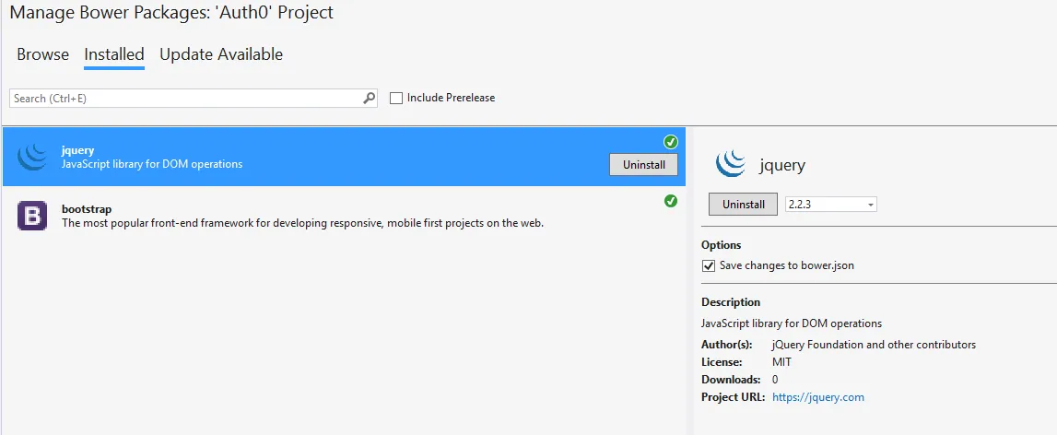Click the bootstrap package name text
The width and height of the screenshot is (1057, 435).
point(86,209)
